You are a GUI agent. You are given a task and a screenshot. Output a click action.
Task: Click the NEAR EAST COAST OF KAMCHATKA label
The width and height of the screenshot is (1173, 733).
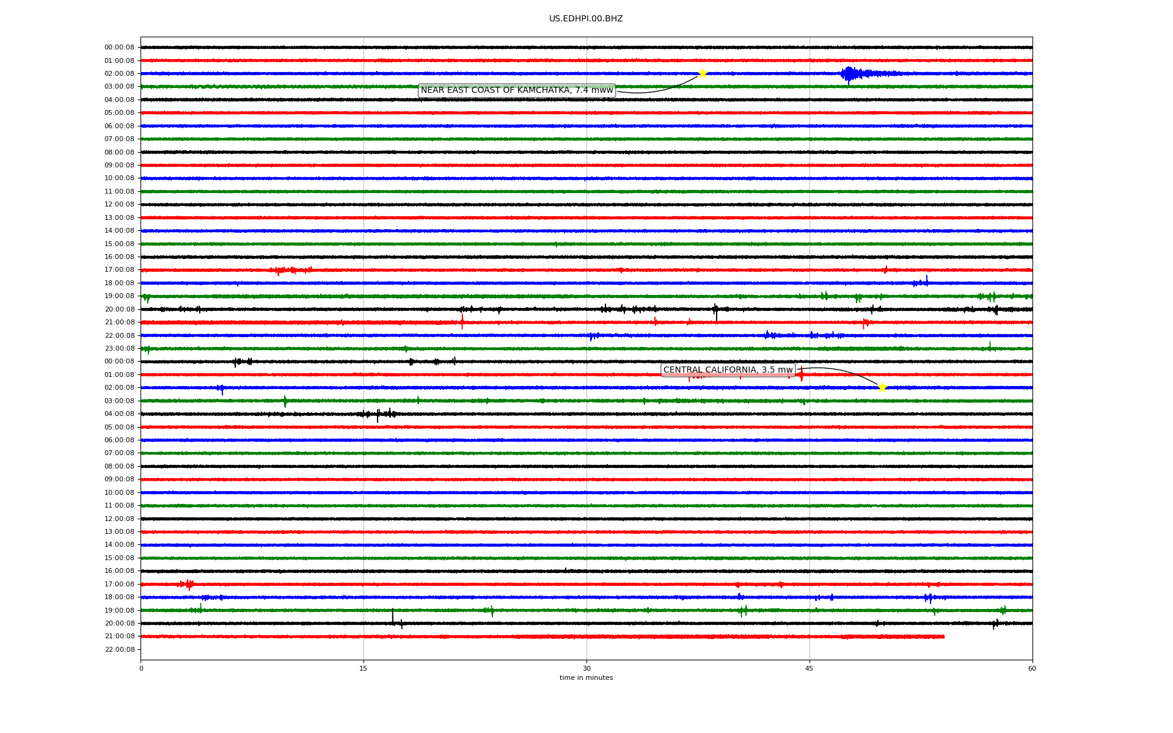coord(516,90)
